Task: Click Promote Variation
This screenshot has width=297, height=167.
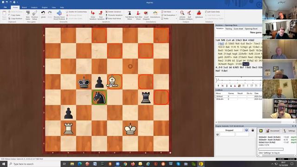Action: coord(114,15)
